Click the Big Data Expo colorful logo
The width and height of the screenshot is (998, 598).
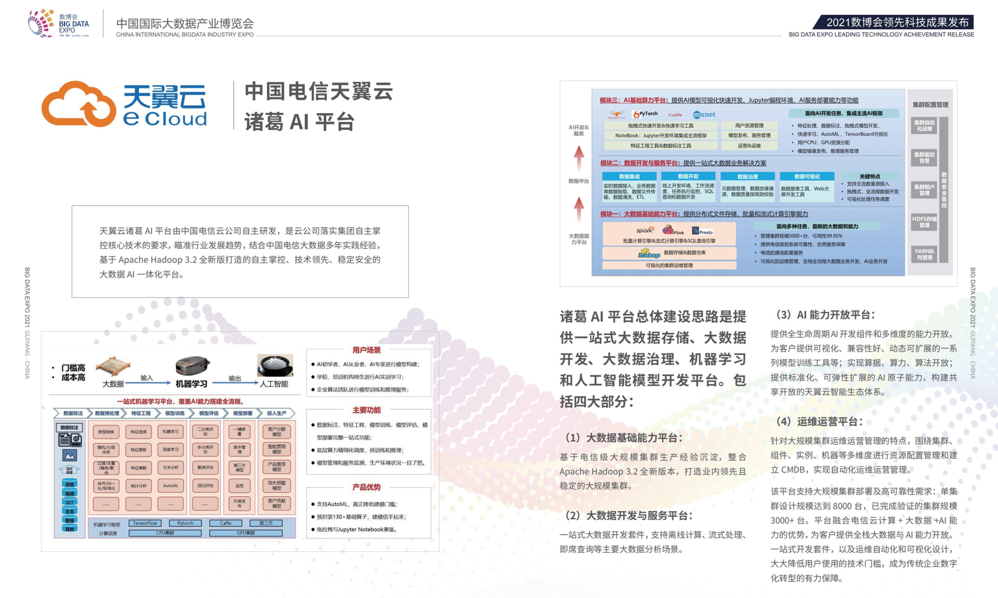click(x=42, y=23)
